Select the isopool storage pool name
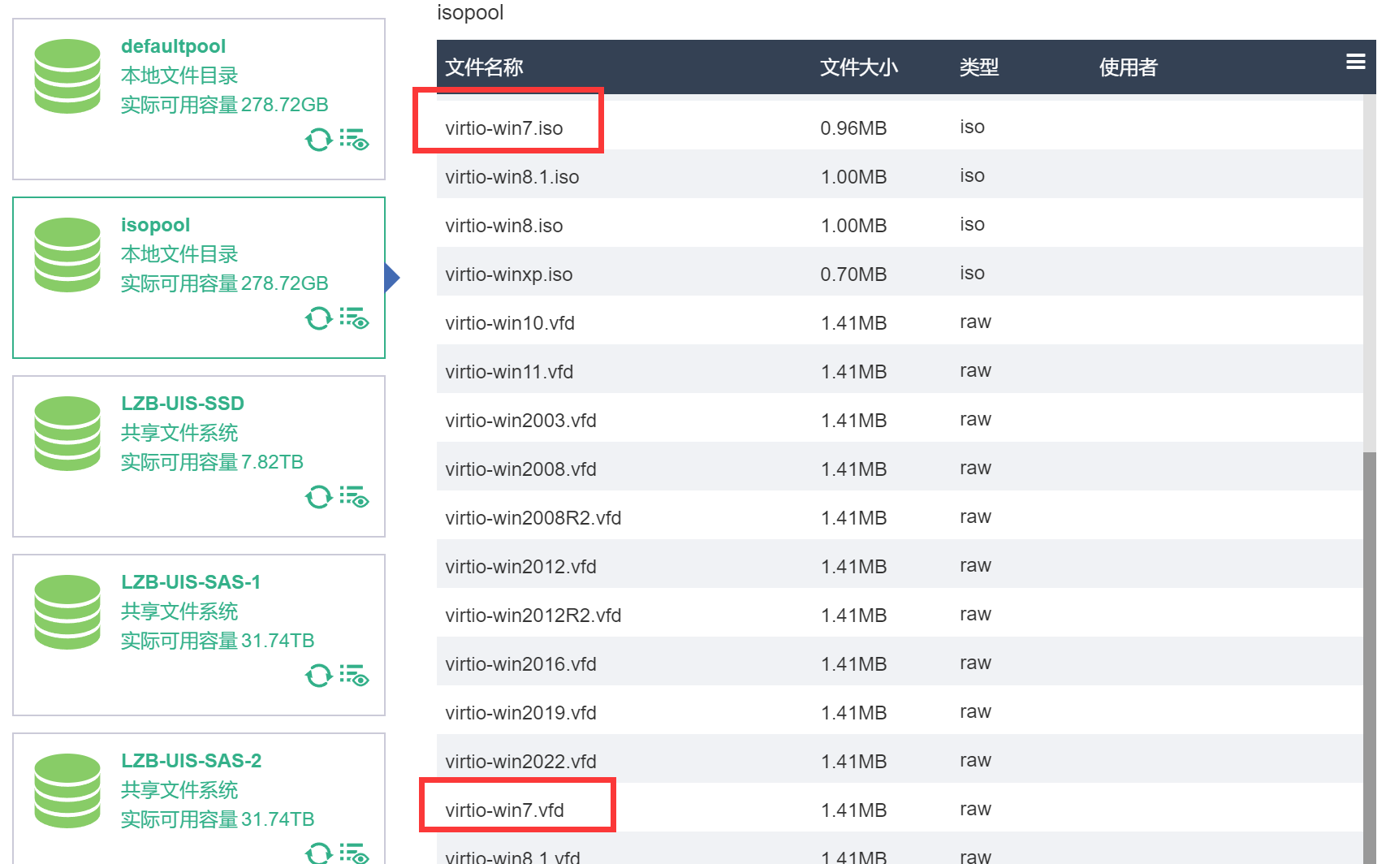The image size is (1386, 864). coord(155,225)
